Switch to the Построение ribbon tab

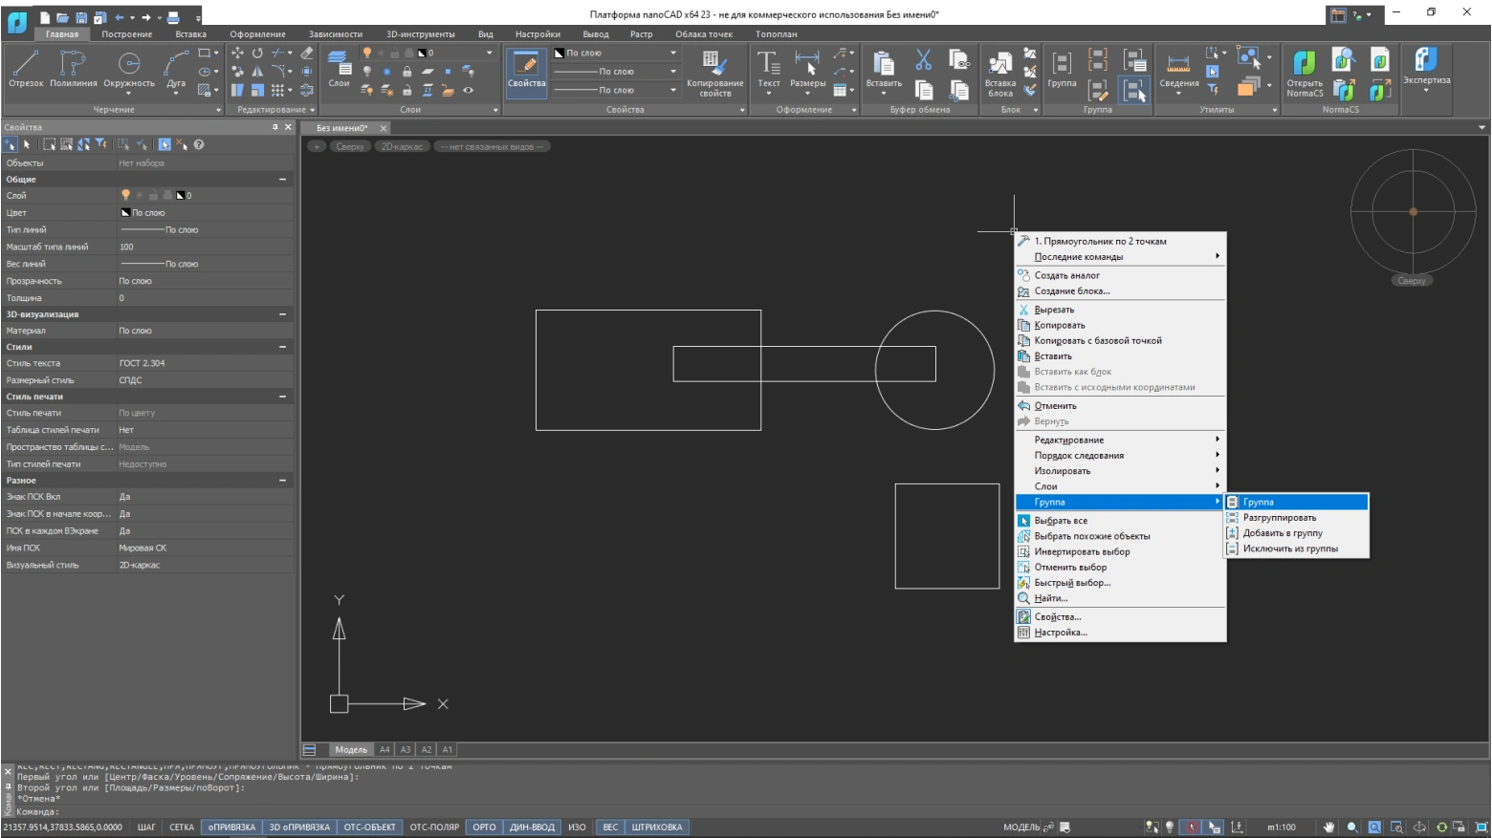(x=127, y=34)
